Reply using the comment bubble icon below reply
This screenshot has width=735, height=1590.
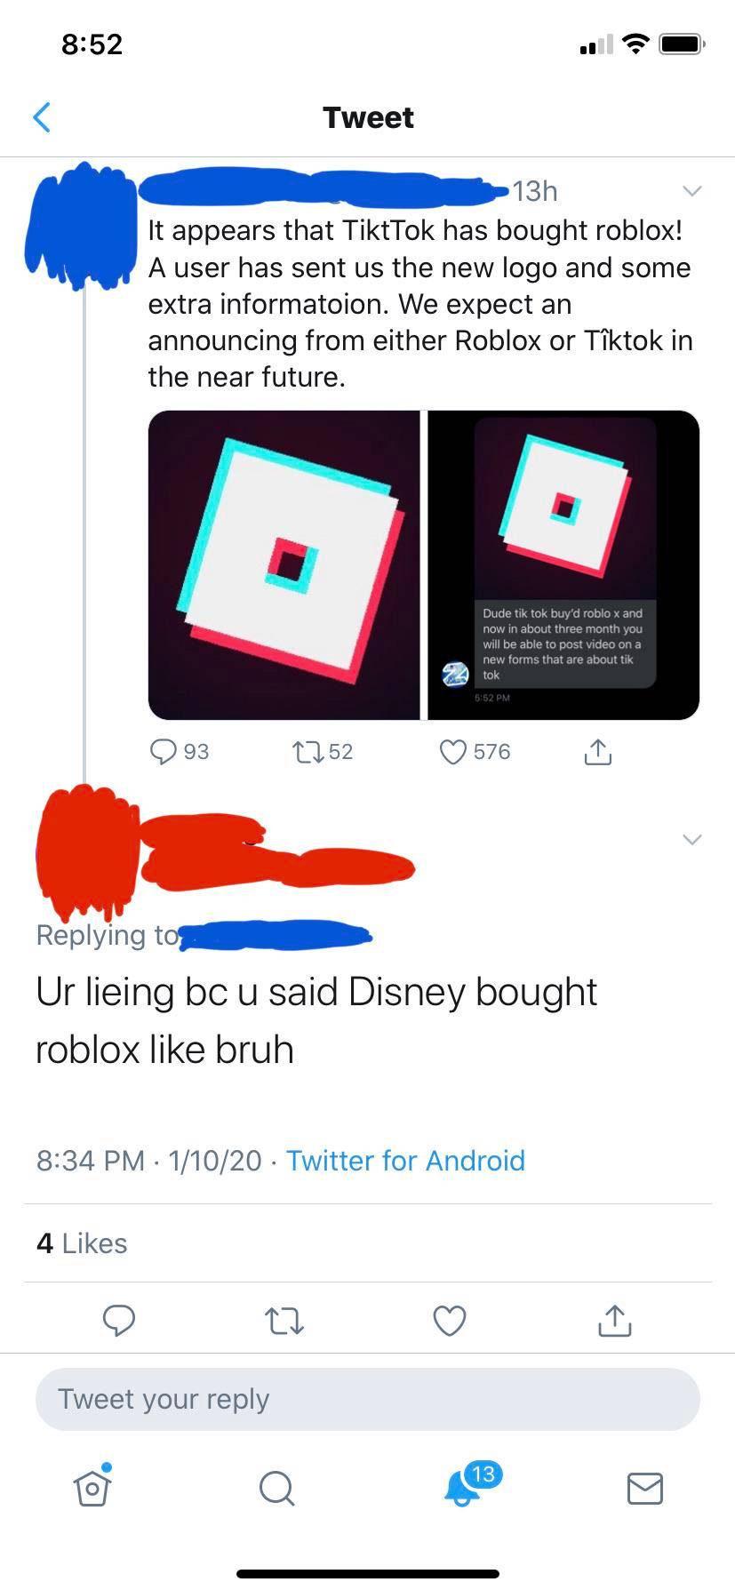118,1321
